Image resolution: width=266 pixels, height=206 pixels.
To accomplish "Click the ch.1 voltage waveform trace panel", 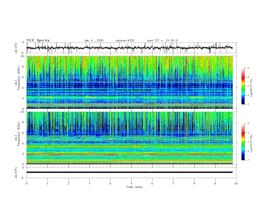I will [132, 48].
